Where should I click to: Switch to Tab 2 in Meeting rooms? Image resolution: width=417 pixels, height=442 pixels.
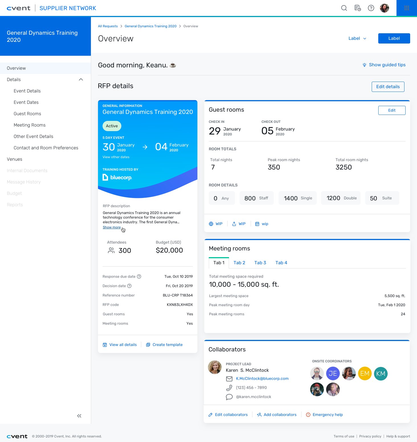coord(239,263)
